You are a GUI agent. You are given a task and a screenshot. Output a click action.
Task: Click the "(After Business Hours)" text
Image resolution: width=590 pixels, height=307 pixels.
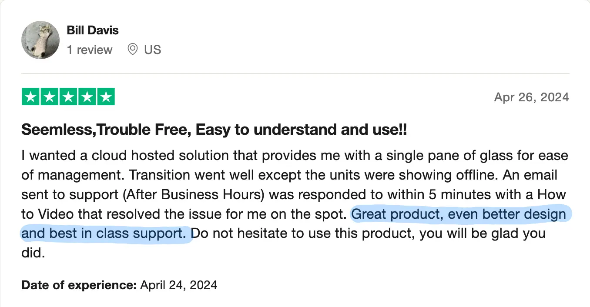194,194
